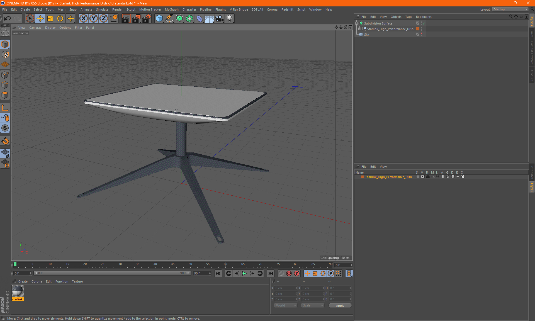Enable Axis mode in left toolbar
535x321 pixels.
coord(5,108)
